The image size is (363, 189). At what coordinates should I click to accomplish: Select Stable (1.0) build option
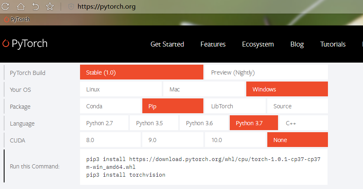click(x=141, y=72)
